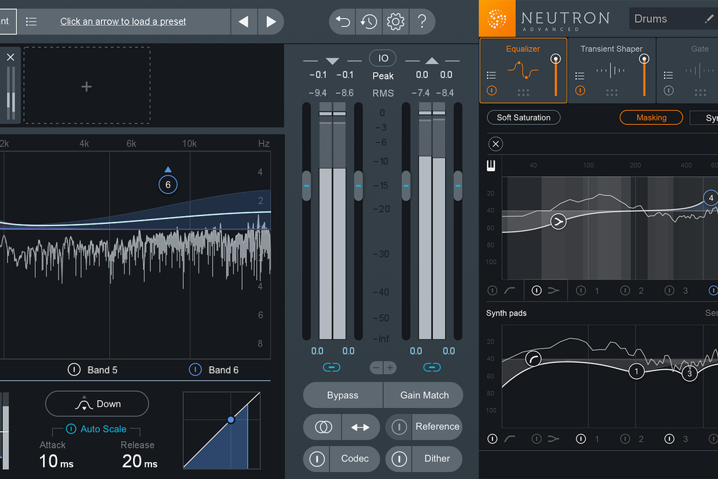Open the Dither panel button
Screen dimensions: 718x479
coord(437,459)
